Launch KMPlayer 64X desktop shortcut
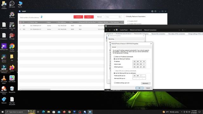The height and width of the screenshot is (114, 203). [4, 47]
